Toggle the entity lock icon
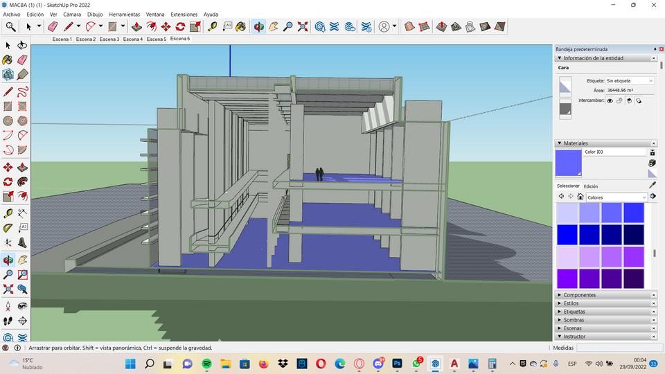The height and width of the screenshot is (374, 665). coord(619,100)
